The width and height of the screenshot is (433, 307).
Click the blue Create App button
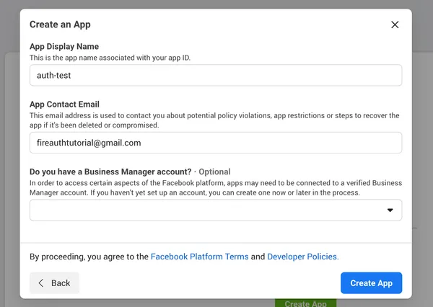tap(371, 282)
